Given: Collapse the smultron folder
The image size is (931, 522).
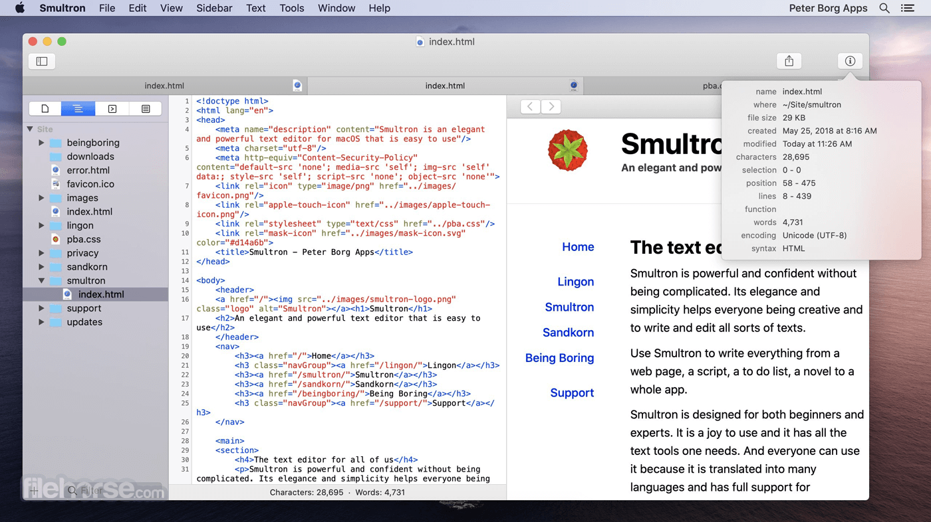Looking at the screenshot, I should coord(41,281).
